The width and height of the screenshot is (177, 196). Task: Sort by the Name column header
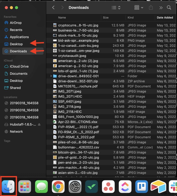tap(62, 18)
